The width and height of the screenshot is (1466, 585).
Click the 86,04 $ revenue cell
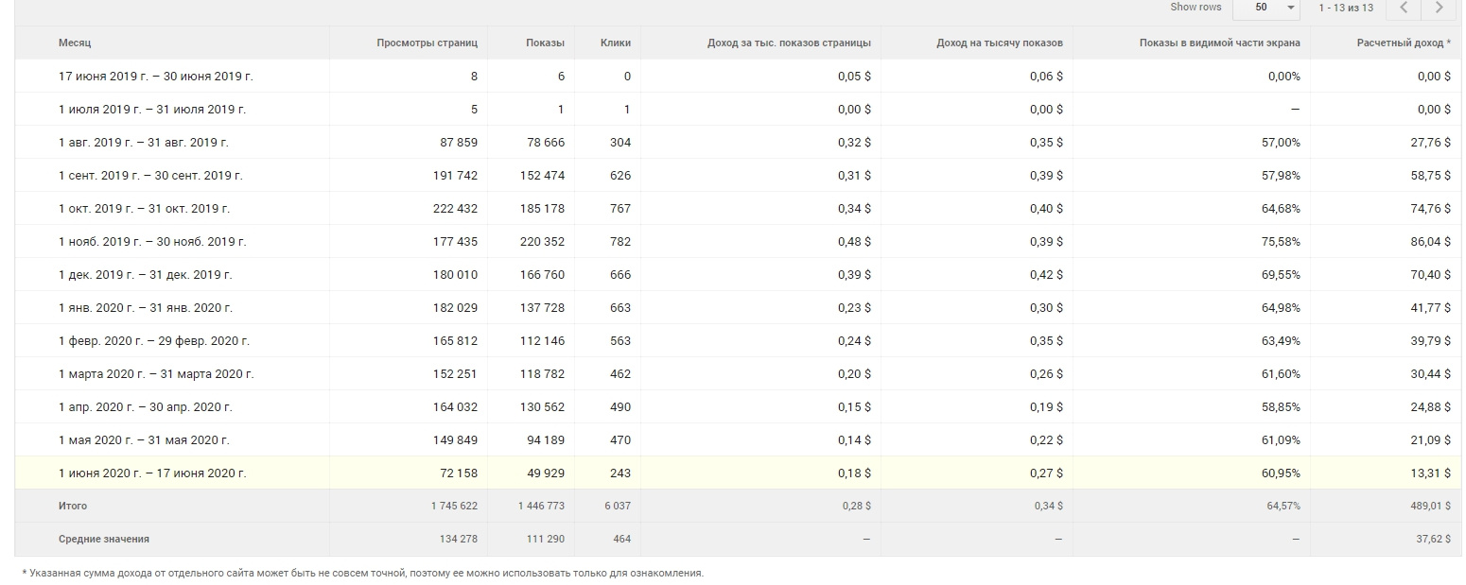click(1430, 242)
